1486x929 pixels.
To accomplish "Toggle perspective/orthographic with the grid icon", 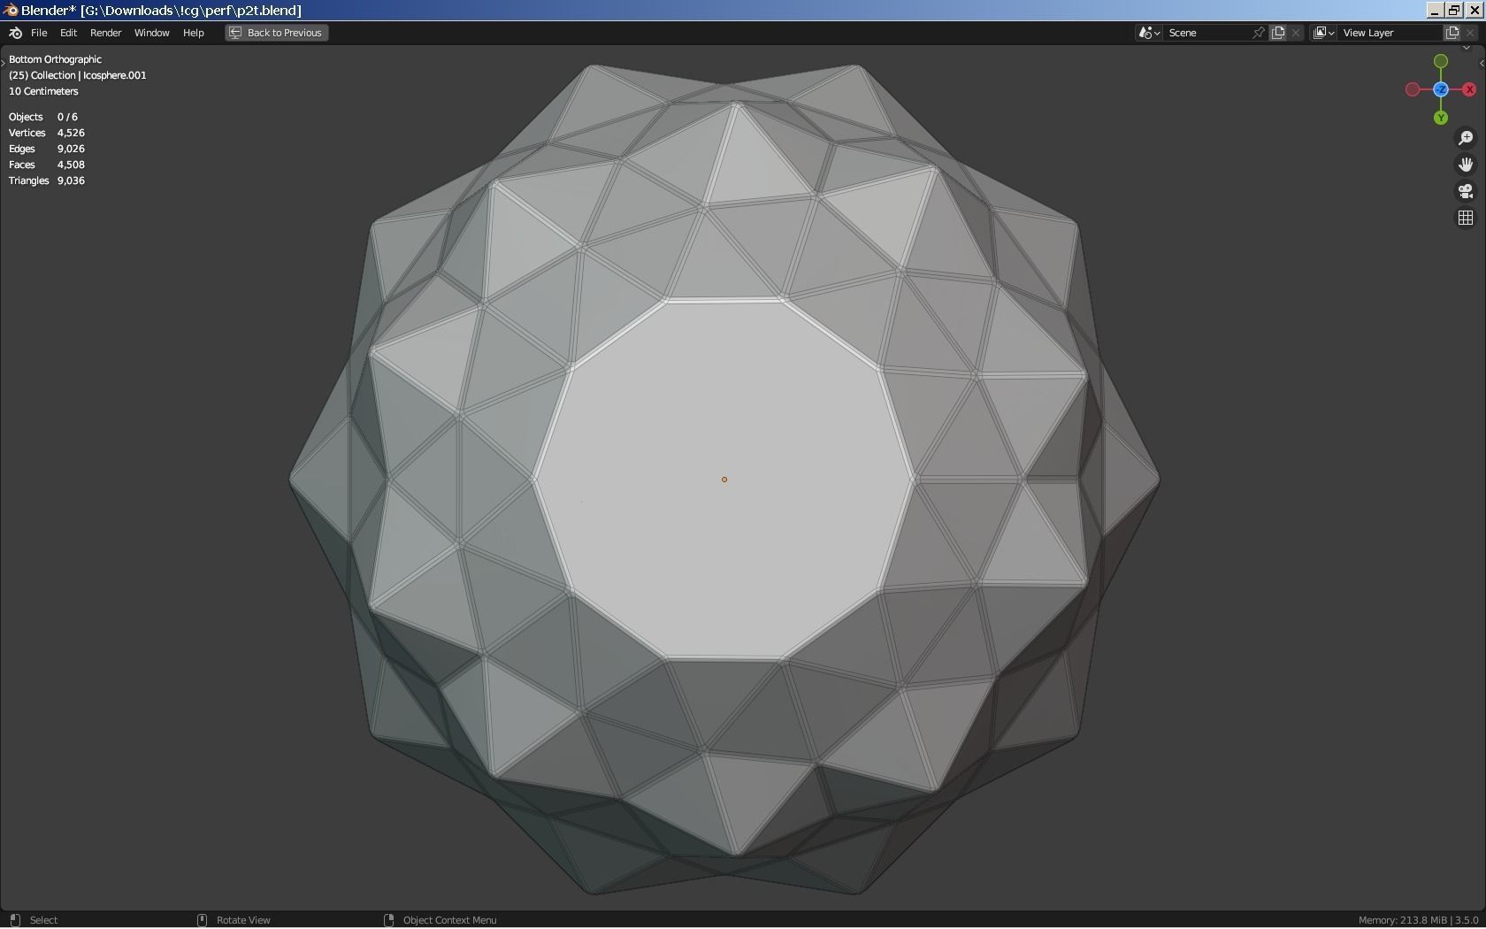I will 1466,218.
